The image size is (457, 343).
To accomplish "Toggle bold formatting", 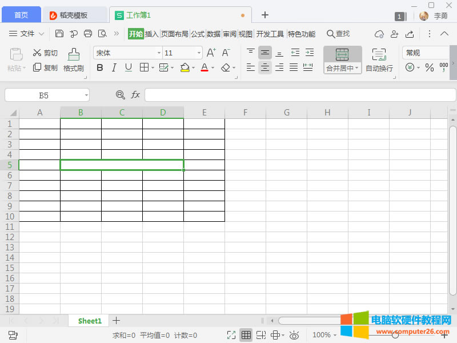I will [100, 68].
